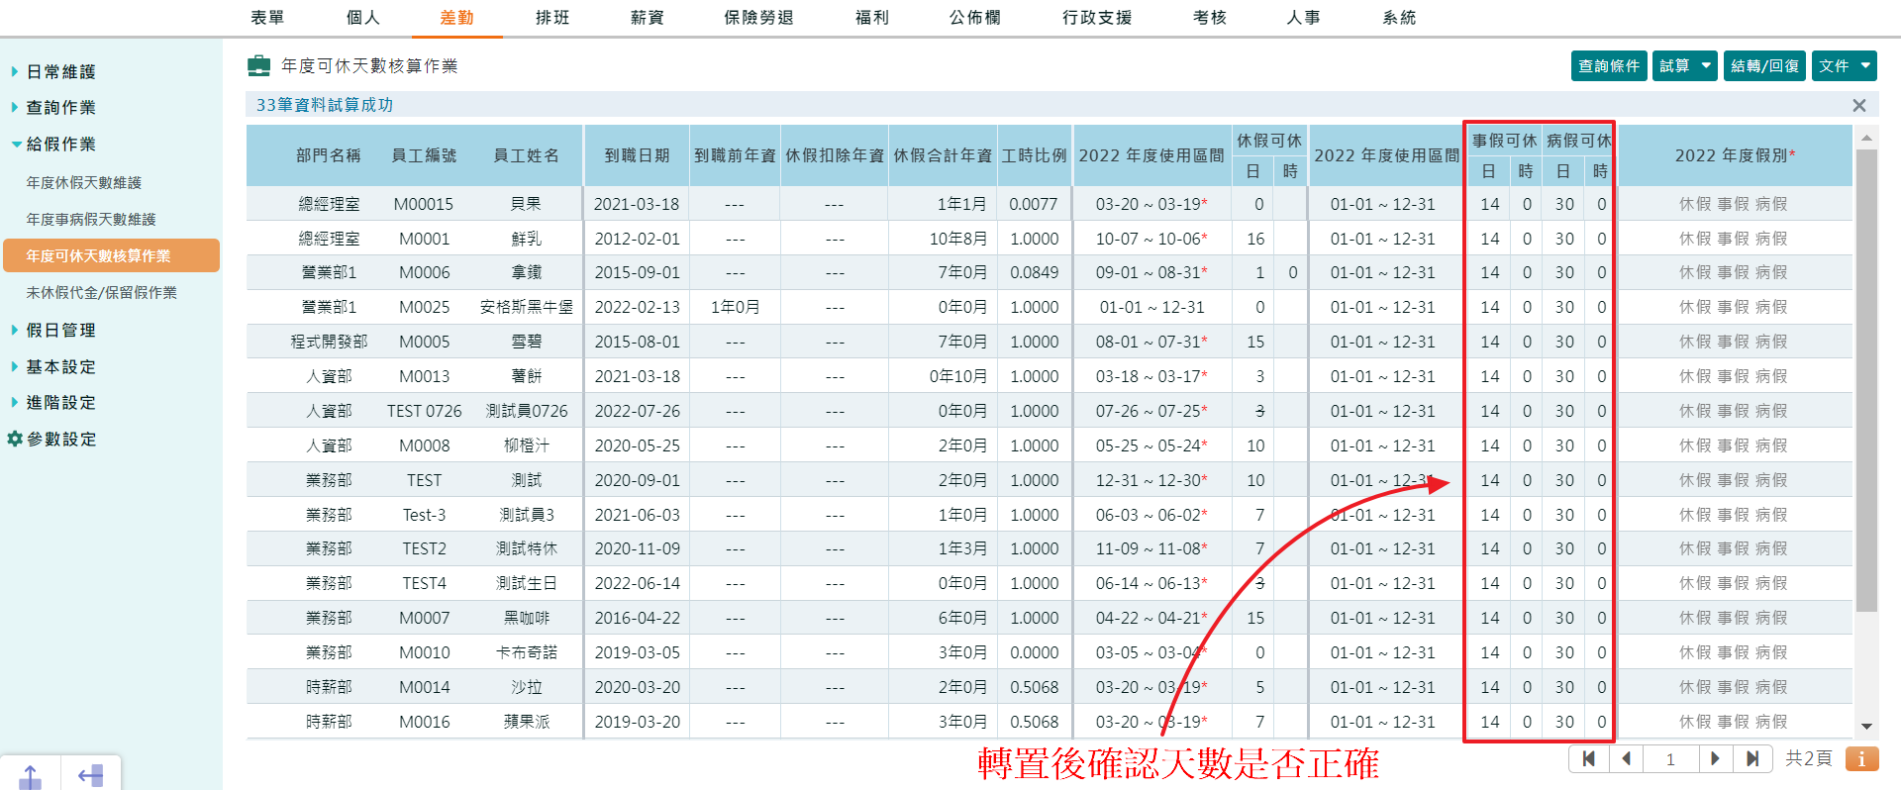The image size is (1901, 790).
Task: Open the 福利 top menu
Action: coord(872,18)
